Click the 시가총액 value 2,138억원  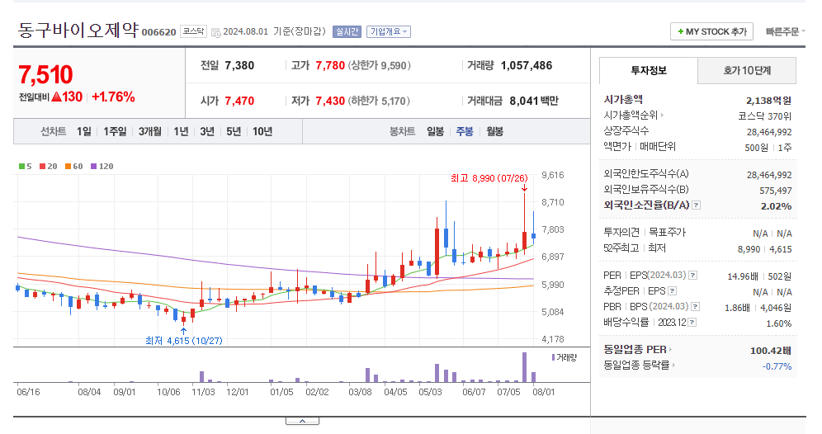(x=768, y=101)
